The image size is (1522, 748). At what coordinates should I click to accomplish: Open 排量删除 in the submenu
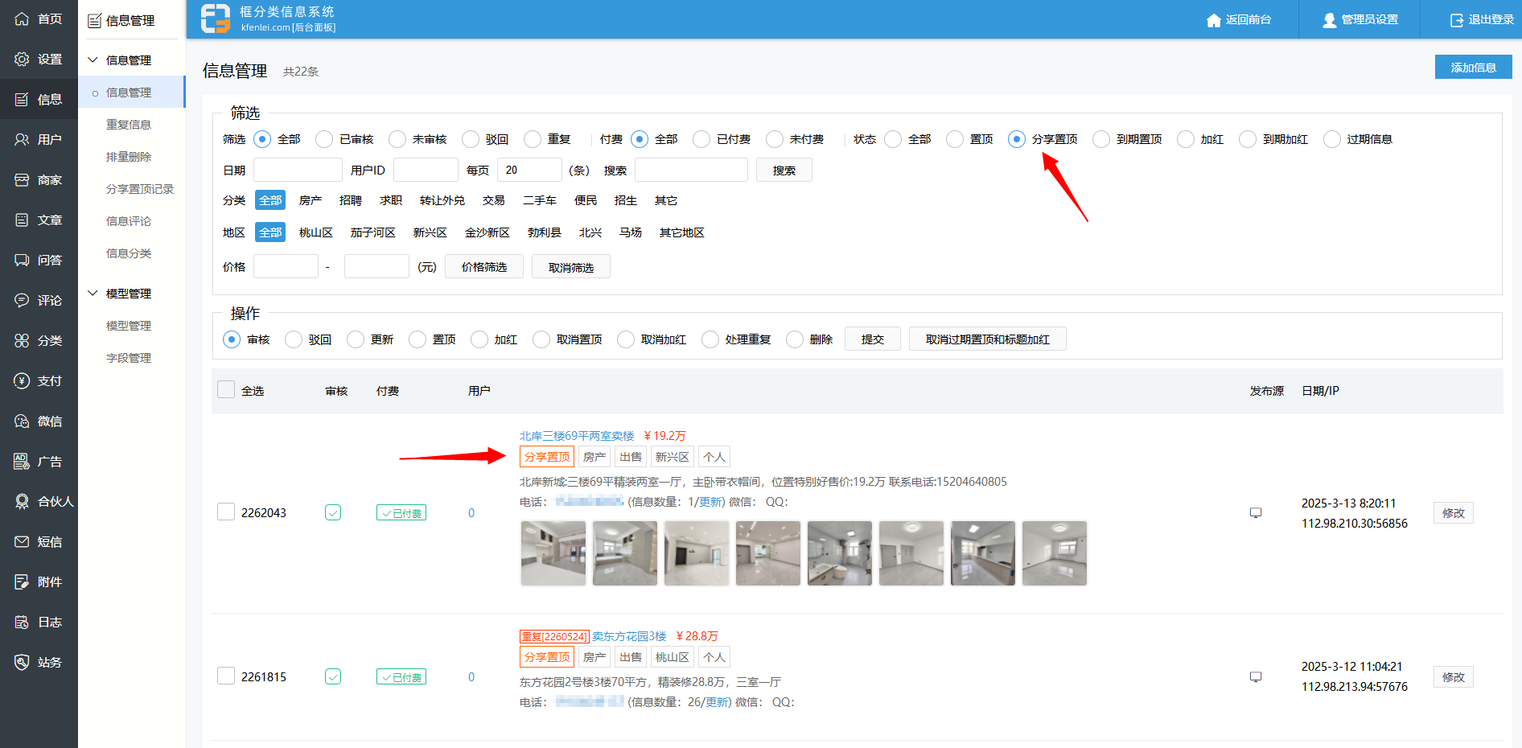pos(129,157)
